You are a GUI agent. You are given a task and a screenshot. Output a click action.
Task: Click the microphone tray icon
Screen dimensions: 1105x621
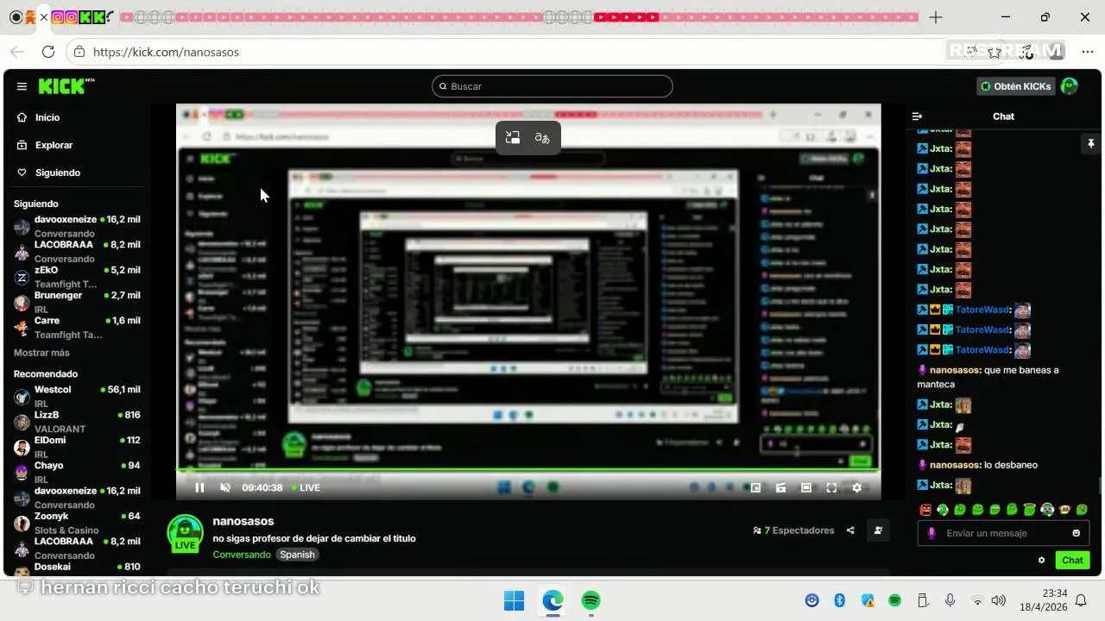point(950,600)
